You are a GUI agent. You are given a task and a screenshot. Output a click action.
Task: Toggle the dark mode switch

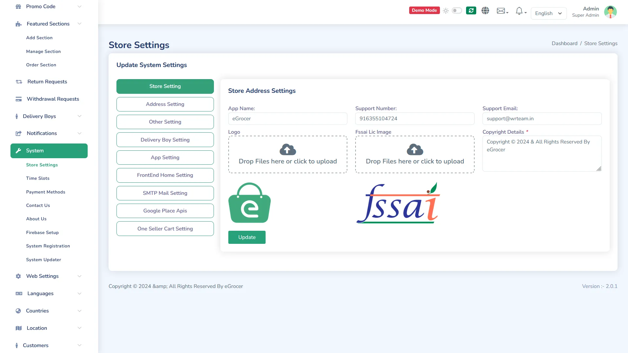click(x=457, y=10)
